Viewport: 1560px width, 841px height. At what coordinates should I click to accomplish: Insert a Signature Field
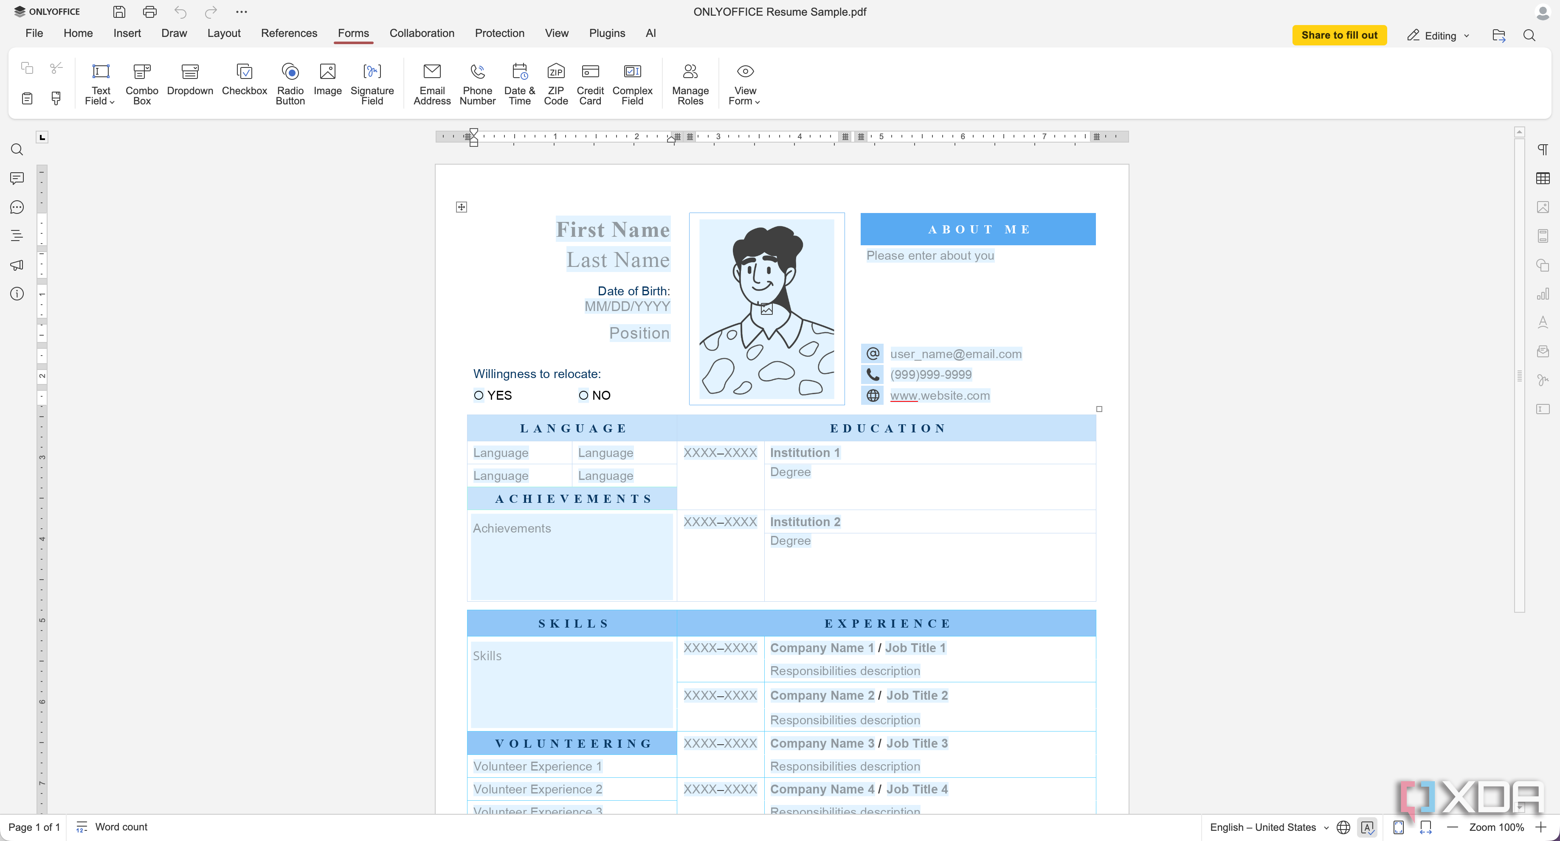click(372, 84)
